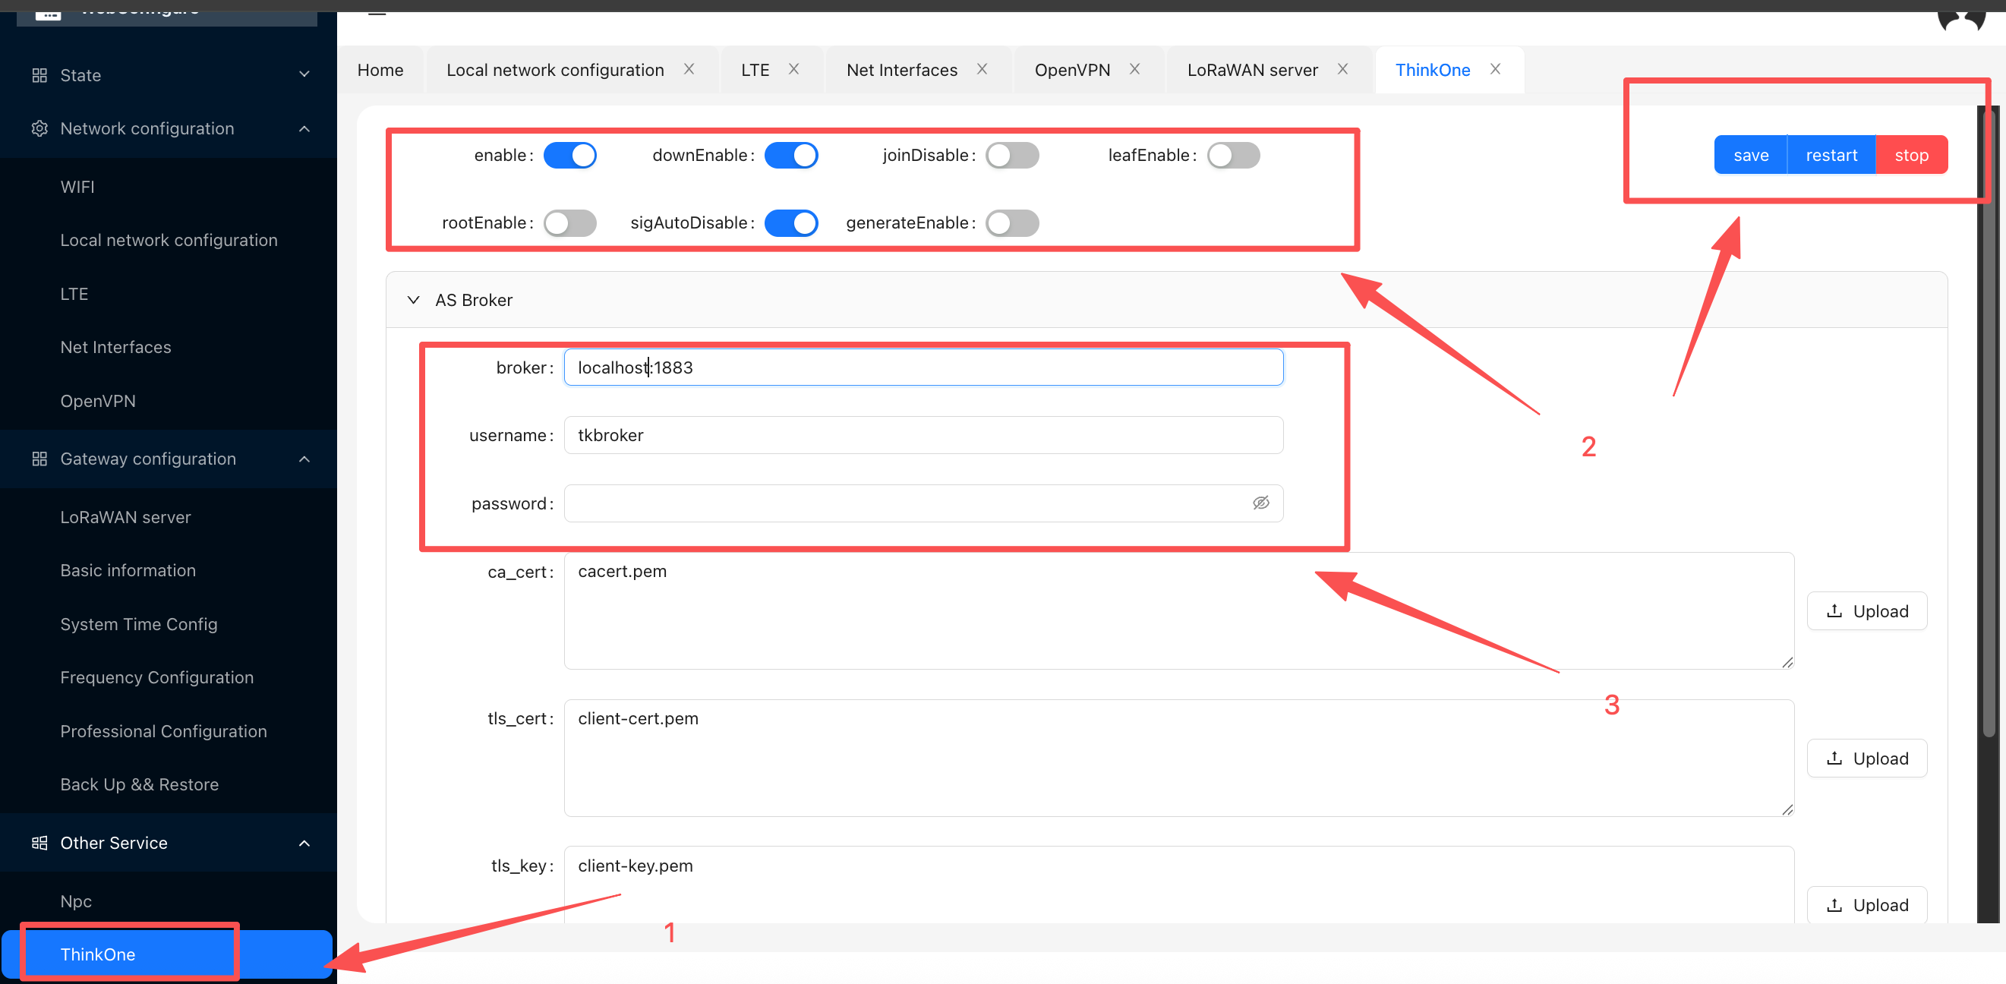Image resolution: width=2006 pixels, height=984 pixels.
Task: Click the State grid icon in sidebar
Action: pos(39,75)
